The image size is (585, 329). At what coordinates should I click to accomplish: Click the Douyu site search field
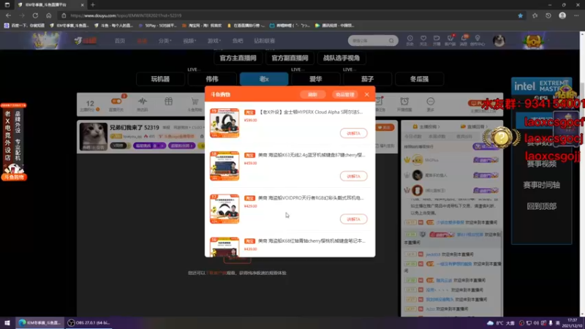369,41
